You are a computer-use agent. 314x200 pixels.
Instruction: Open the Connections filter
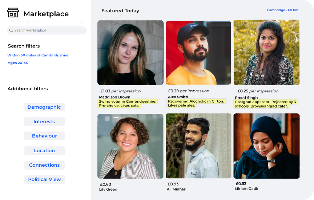tap(44, 165)
